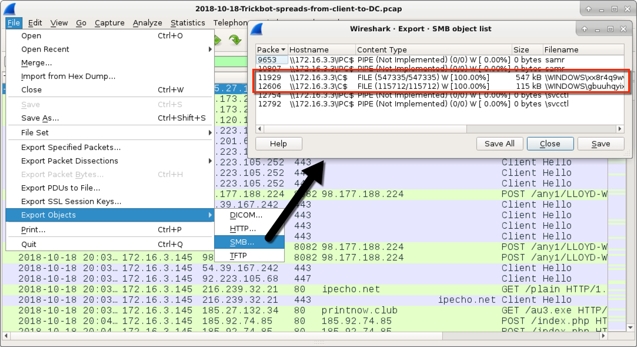Choose TFTP from Export Objects submenu
Image resolution: width=637 pixels, height=347 pixels.
249,255
